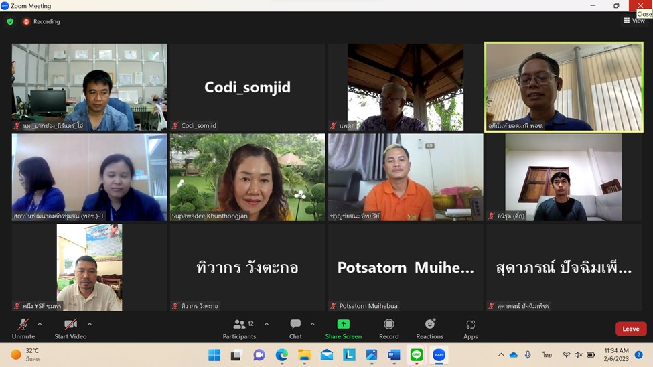Viewport: 653px width, 367px height.
Task: Toggle Start Video on
Action: pyautogui.click(x=70, y=325)
